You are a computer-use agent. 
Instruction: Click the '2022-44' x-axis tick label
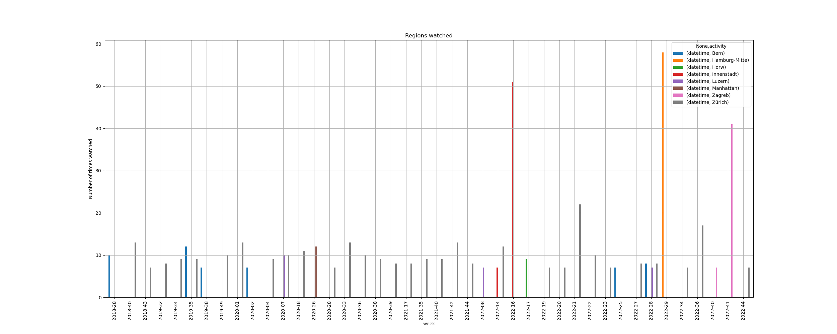[743, 311]
